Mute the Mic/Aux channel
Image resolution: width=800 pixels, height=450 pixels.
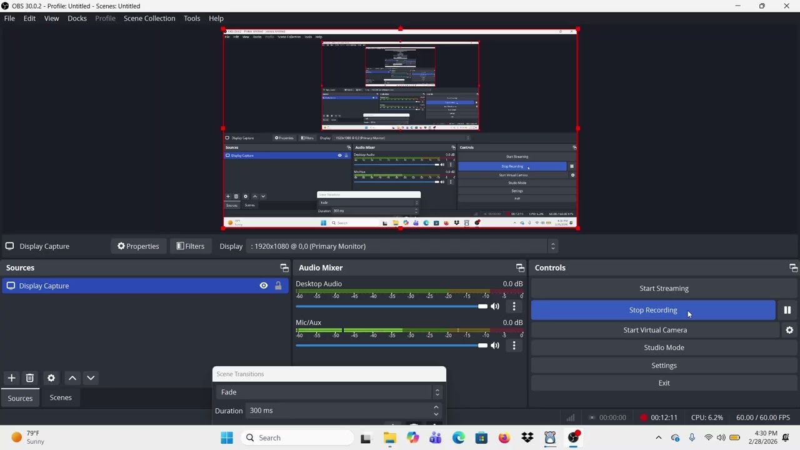pyautogui.click(x=495, y=345)
